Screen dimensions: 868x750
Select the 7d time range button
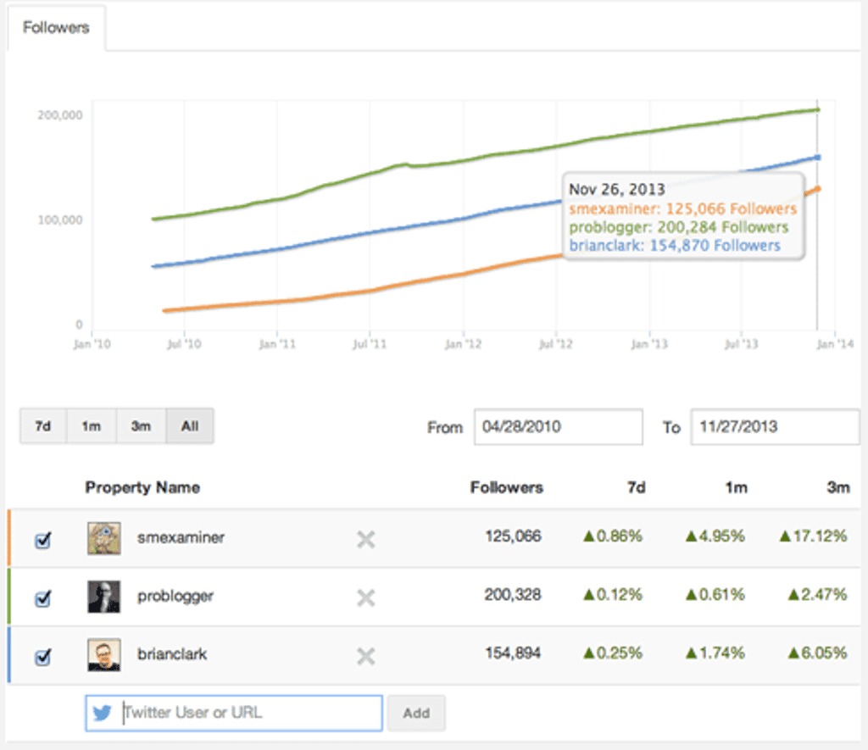coord(43,426)
